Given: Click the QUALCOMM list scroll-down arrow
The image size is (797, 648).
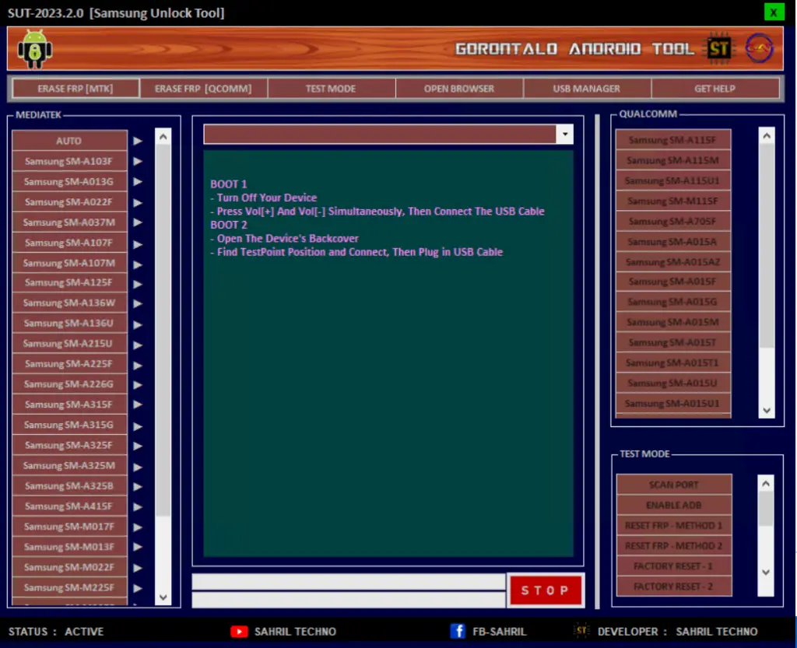Looking at the screenshot, I should click(767, 410).
